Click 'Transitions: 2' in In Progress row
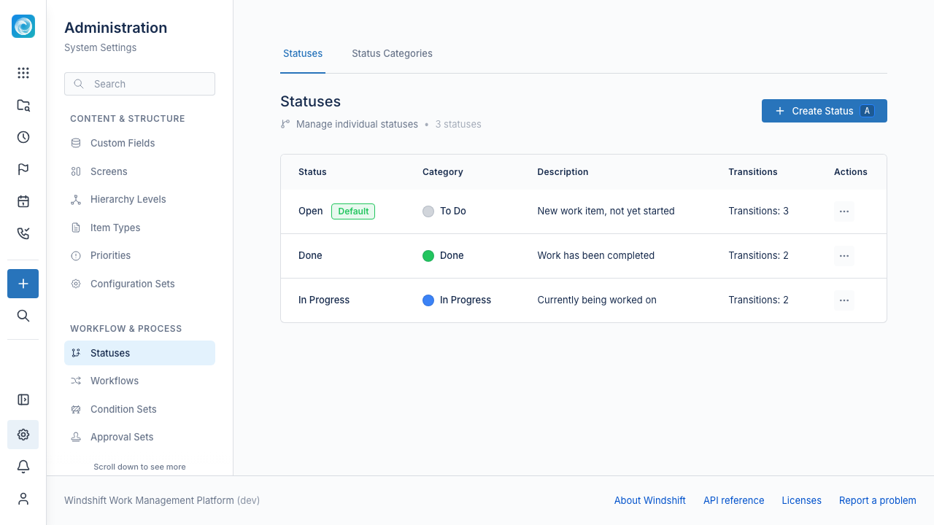Image resolution: width=934 pixels, height=525 pixels. tap(758, 300)
